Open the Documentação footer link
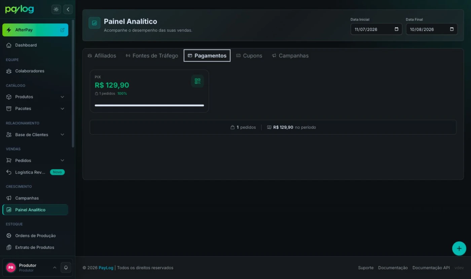 [393, 268]
